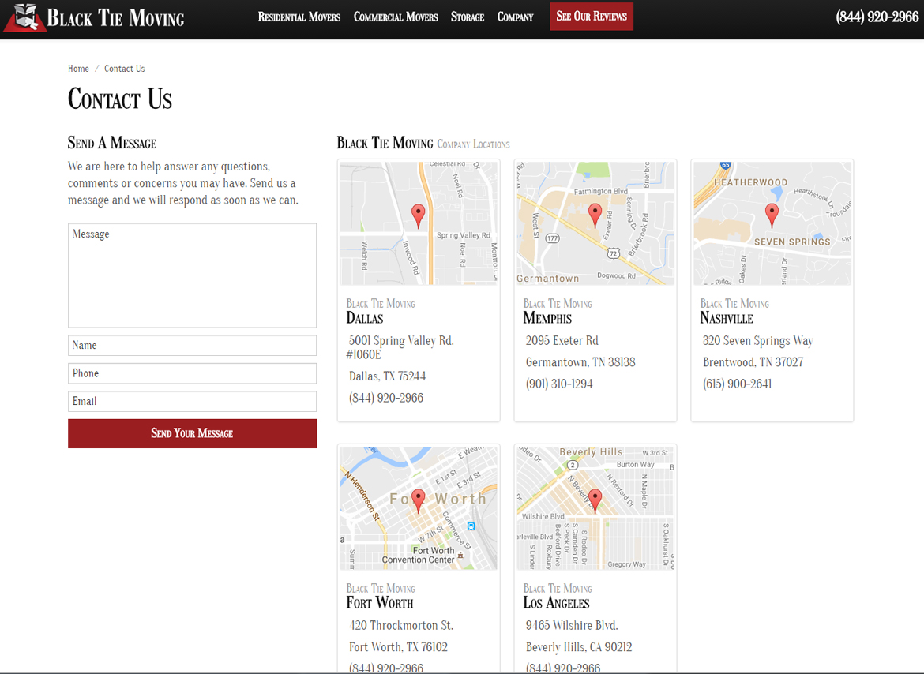This screenshot has height=674, width=924.
Task: Open the Nashville location map thumbnail
Action: 772,223
